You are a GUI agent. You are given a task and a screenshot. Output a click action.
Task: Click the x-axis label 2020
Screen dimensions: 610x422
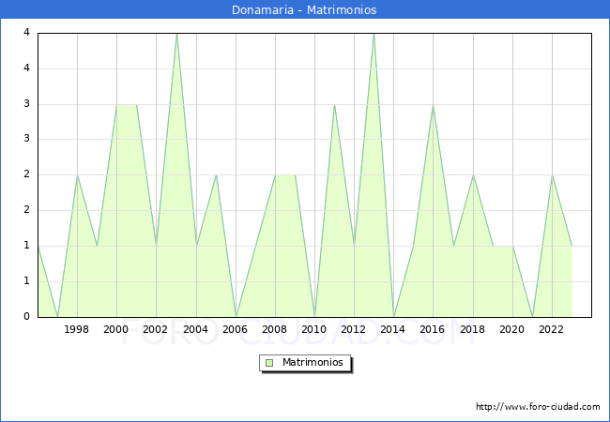point(512,329)
